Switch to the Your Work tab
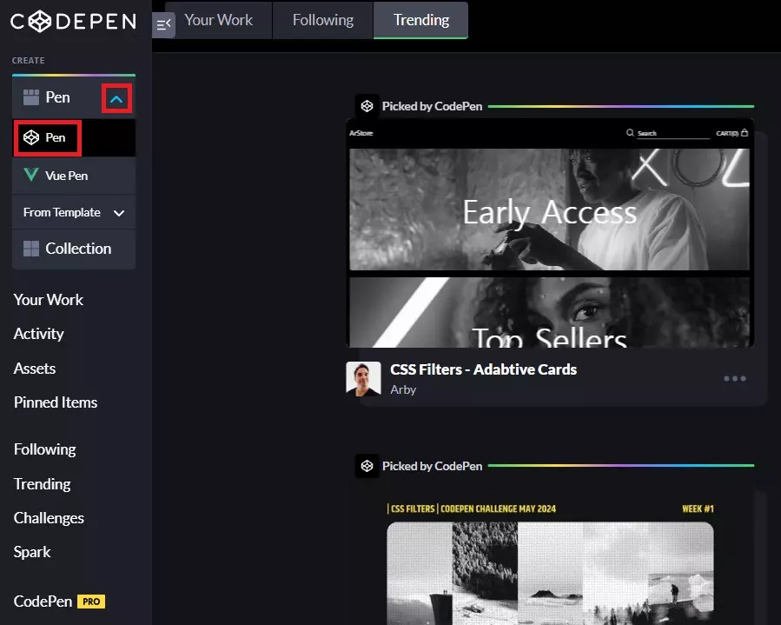Screen dimensions: 781x625 [218, 19]
